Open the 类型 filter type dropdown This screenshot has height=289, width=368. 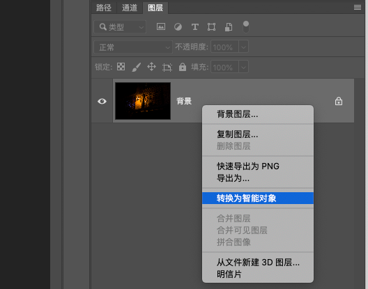(120, 27)
